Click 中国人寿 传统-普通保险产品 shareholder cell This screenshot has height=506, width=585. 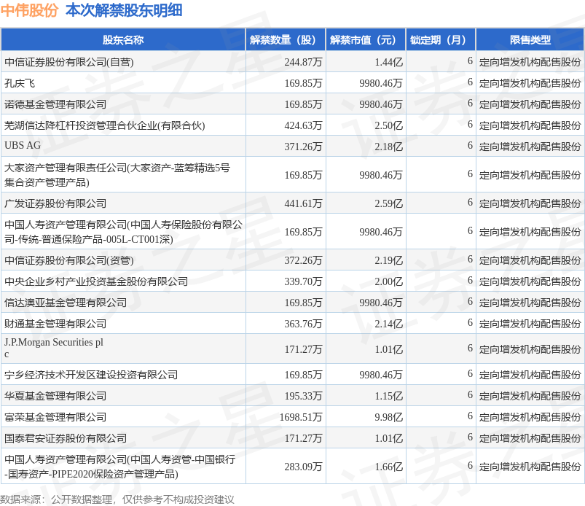pyautogui.click(x=124, y=232)
